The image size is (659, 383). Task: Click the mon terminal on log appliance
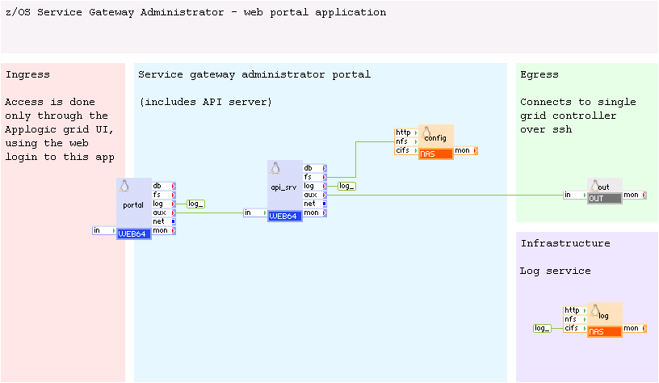(x=635, y=328)
